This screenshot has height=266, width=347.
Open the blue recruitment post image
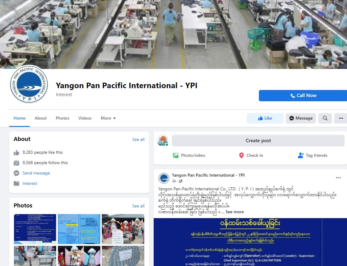point(250,242)
